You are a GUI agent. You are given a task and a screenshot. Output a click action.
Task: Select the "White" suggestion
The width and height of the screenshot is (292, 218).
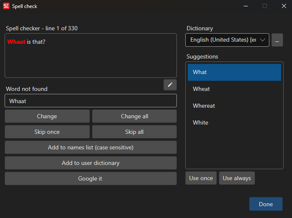tap(234, 122)
